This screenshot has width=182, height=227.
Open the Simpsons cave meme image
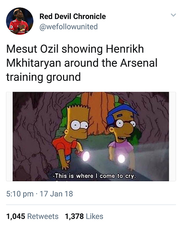[91, 136]
